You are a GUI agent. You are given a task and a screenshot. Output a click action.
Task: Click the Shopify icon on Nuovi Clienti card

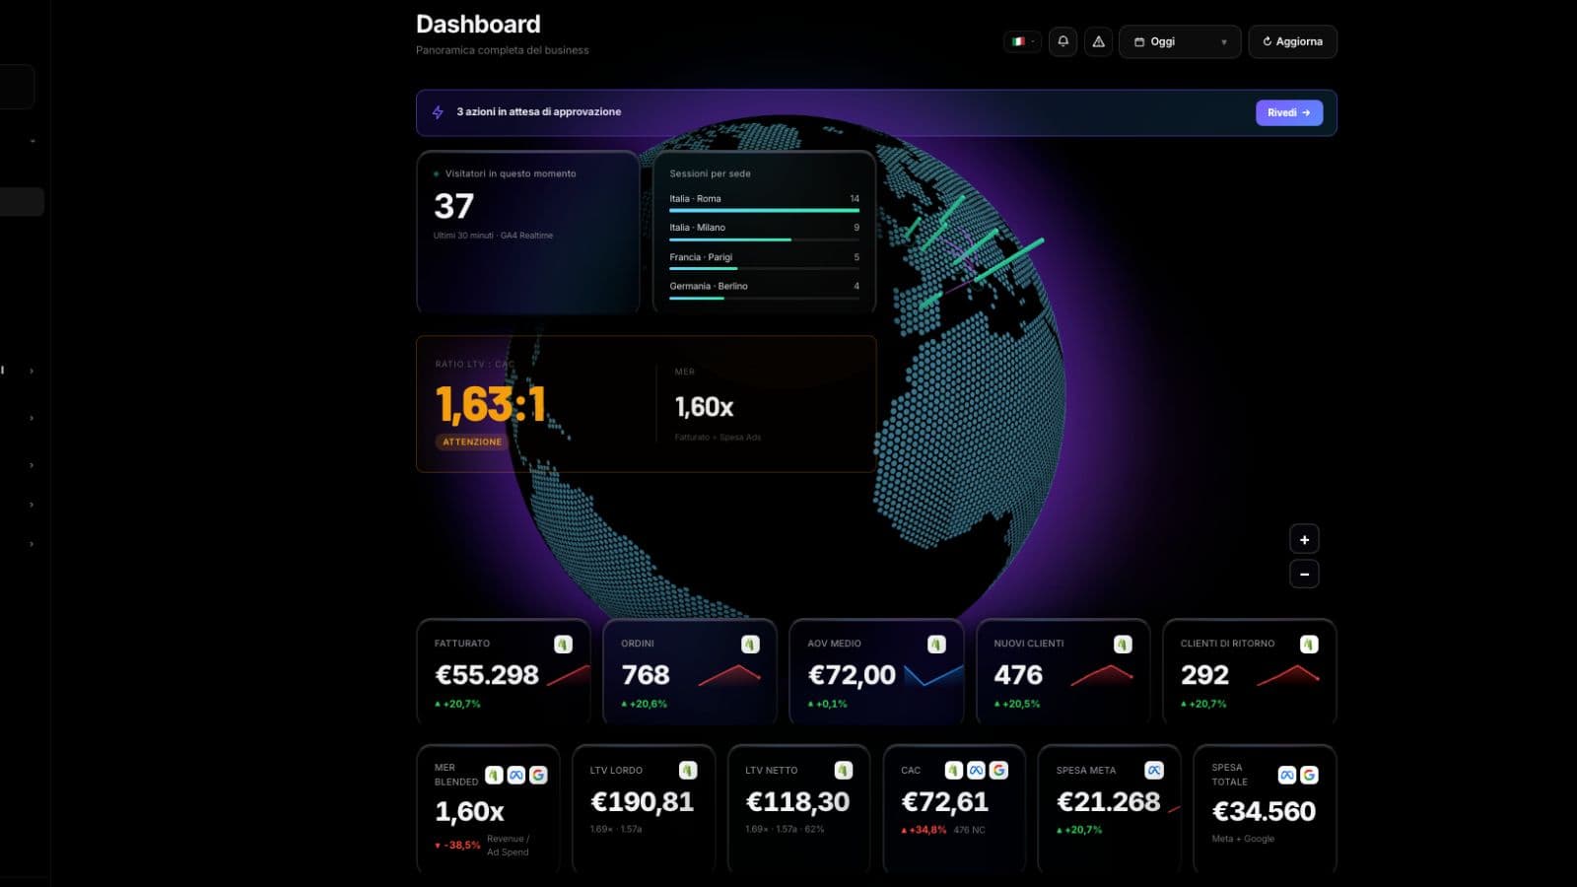(1123, 644)
